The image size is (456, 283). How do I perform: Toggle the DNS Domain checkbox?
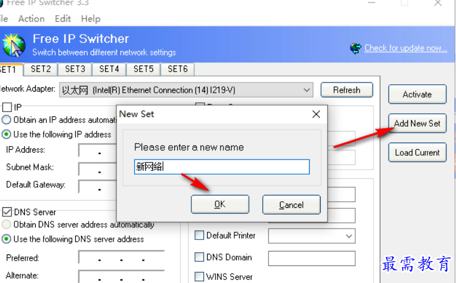point(199,257)
